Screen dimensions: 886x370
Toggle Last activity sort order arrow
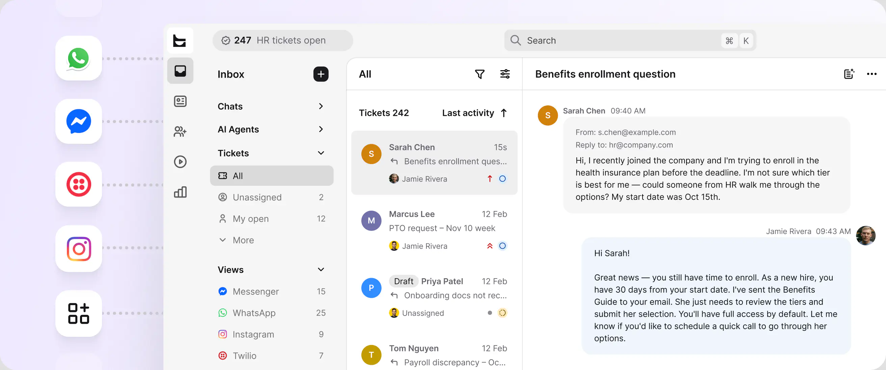click(503, 113)
